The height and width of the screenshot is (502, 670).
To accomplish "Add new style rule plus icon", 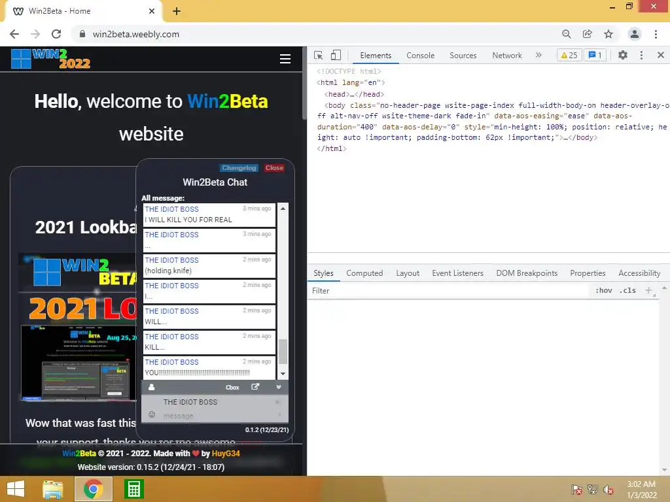I will (x=648, y=291).
